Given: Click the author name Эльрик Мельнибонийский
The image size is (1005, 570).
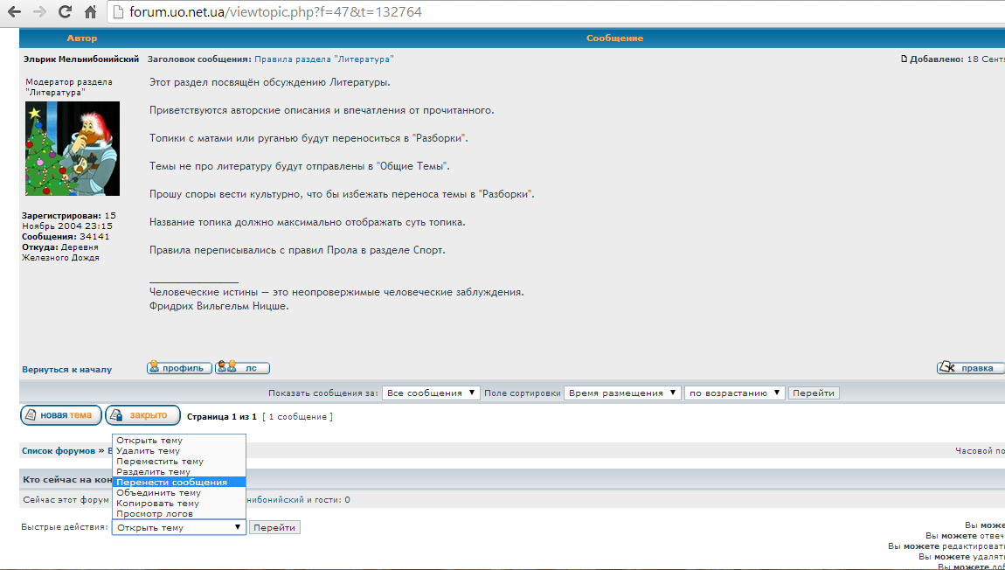Looking at the screenshot, I should tap(80, 59).
